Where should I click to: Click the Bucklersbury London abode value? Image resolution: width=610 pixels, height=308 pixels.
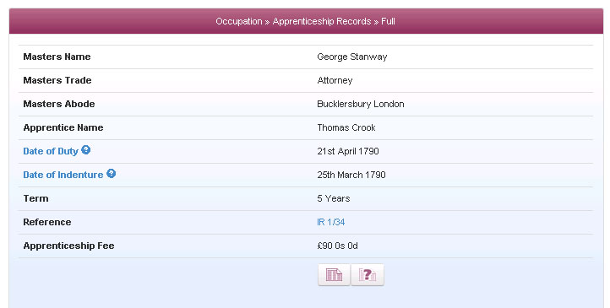point(361,104)
